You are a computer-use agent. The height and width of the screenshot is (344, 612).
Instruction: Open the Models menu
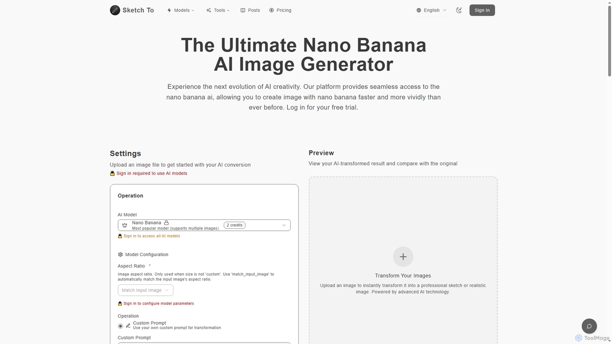point(181,10)
